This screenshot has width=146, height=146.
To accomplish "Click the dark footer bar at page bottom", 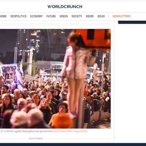I will [x=73, y=145].
